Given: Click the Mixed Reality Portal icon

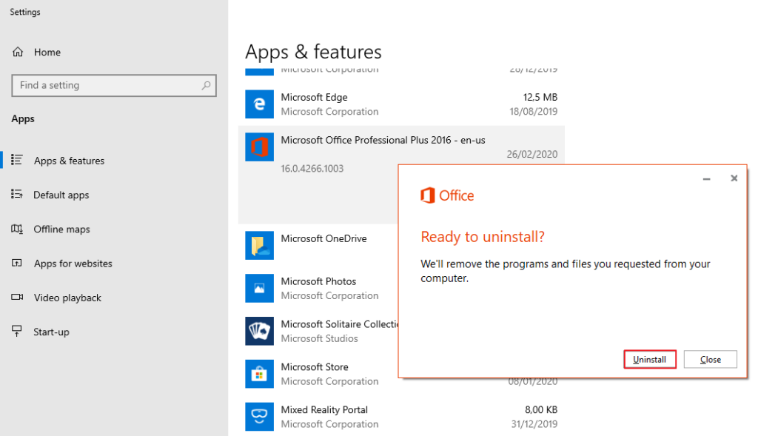Looking at the screenshot, I should click(259, 417).
